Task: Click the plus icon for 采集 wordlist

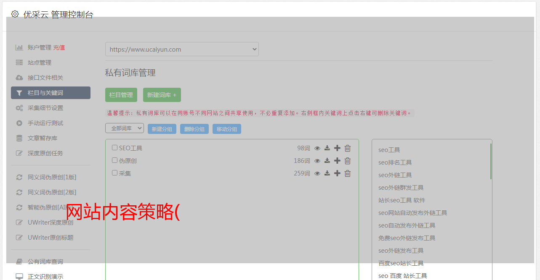Action: tap(337, 173)
